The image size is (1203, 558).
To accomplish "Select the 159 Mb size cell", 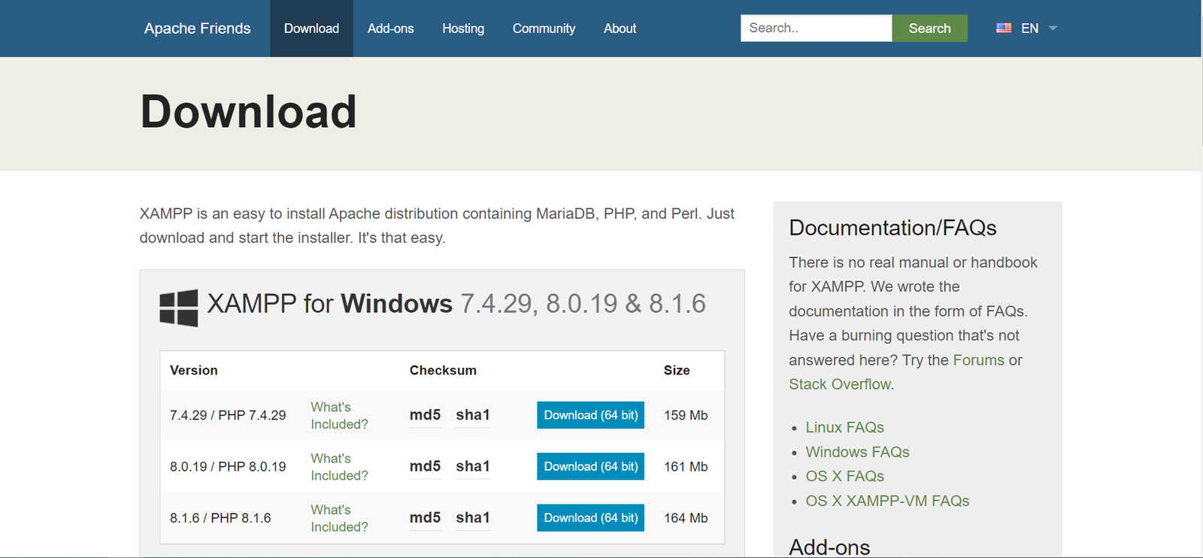I will [x=686, y=415].
